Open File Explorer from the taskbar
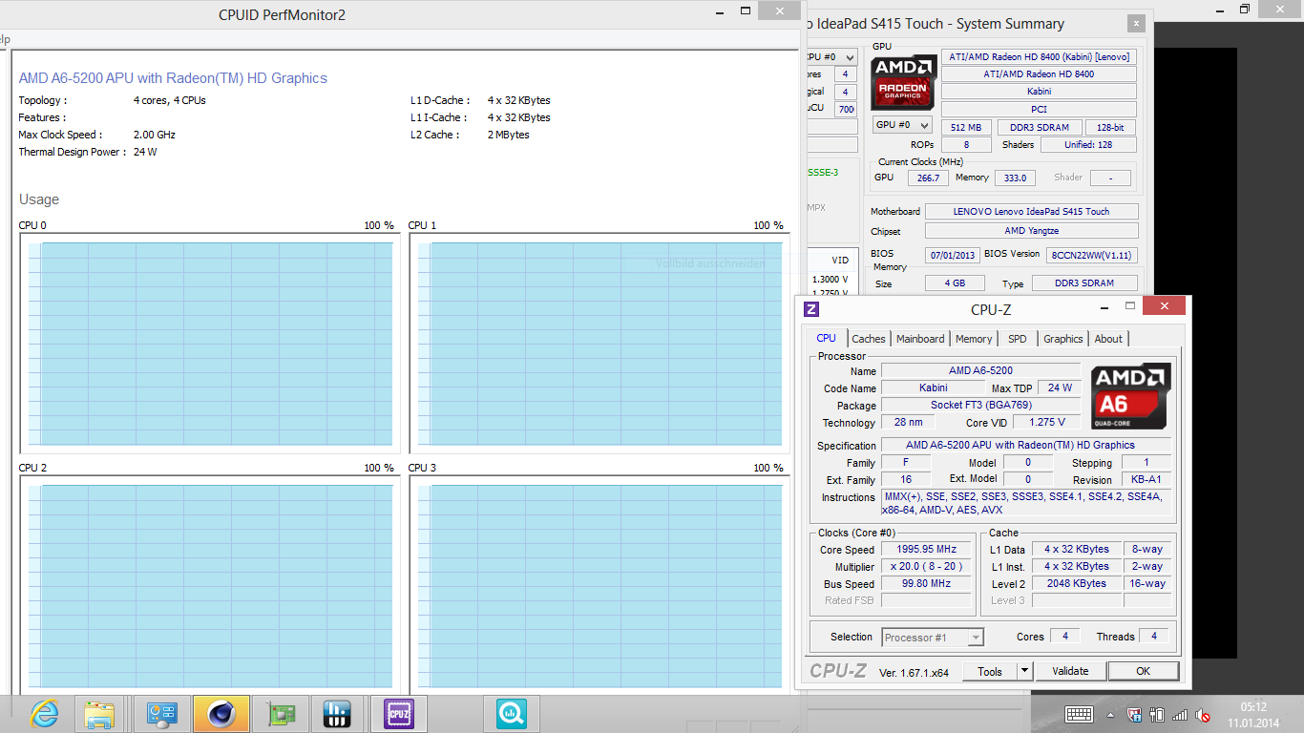The width and height of the screenshot is (1304, 733). click(x=100, y=713)
